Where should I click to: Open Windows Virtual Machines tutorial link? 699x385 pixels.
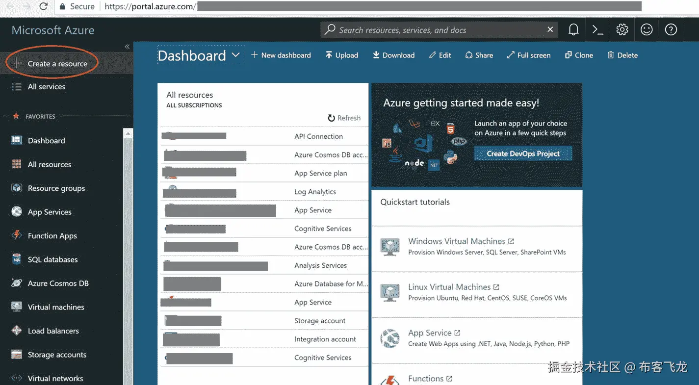click(461, 241)
